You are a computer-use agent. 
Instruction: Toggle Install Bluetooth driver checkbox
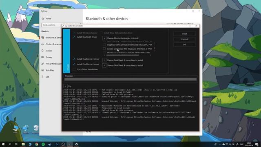pos(74,37)
